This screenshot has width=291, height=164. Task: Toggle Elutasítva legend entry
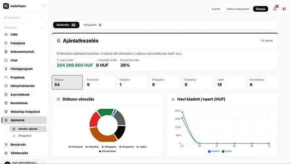tap(126, 147)
